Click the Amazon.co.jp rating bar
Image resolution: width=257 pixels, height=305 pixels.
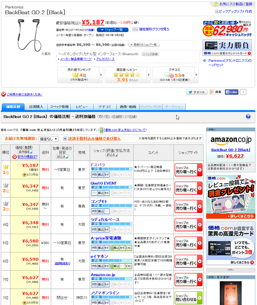(112, 279)
